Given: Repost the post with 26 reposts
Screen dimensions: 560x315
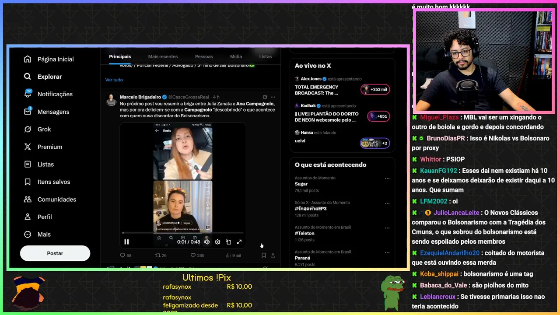Looking at the screenshot, I should (161, 255).
